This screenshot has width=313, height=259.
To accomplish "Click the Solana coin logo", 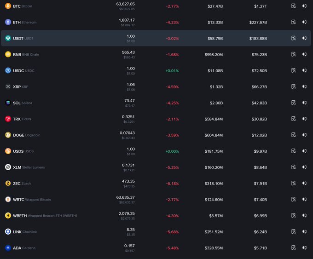I will (8, 103).
